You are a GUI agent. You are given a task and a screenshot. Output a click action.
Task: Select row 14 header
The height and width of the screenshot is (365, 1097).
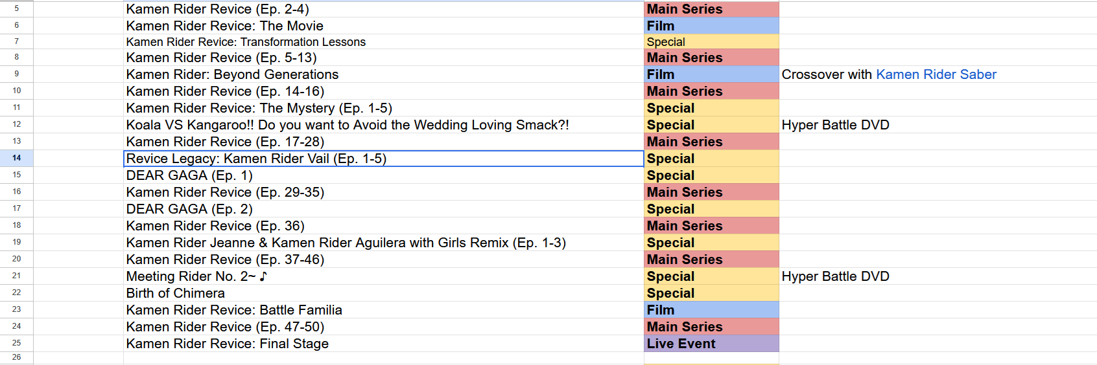pyautogui.click(x=16, y=158)
